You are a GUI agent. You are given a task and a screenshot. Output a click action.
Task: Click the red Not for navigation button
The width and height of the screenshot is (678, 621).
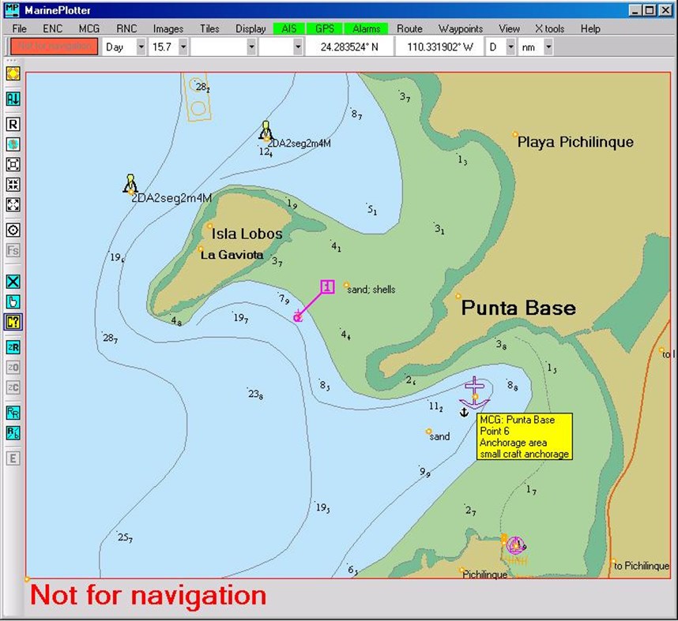(x=54, y=47)
